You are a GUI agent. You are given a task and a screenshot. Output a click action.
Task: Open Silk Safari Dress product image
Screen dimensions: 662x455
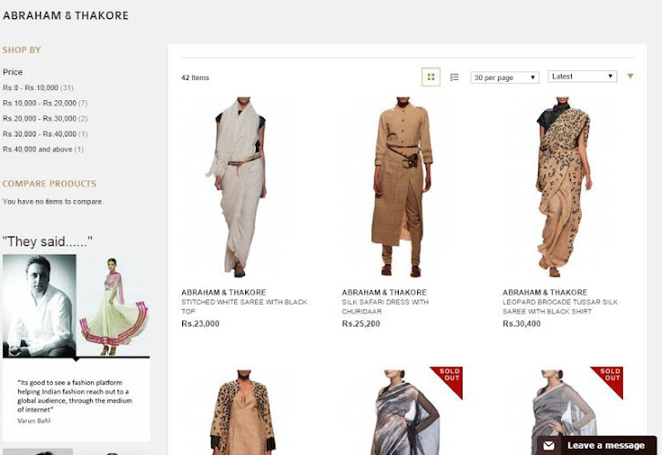[x=402, y=187]
